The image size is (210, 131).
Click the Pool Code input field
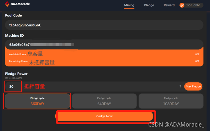tap(104, 25)
